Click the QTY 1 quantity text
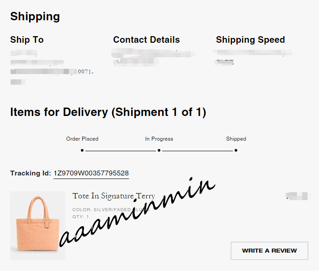Viewport: 319px width, 272px height. (80, 217)
